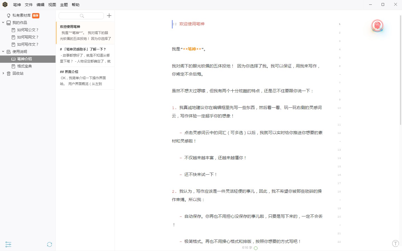Click the editor vertical scrollbar
Screen dimensions: 402x251
(401, 70)
